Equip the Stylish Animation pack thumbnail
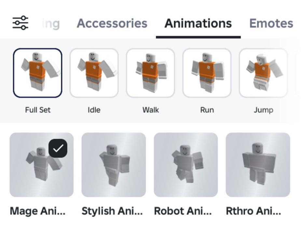The width and height of the screenshot is (301, 228). coord(114,164)
